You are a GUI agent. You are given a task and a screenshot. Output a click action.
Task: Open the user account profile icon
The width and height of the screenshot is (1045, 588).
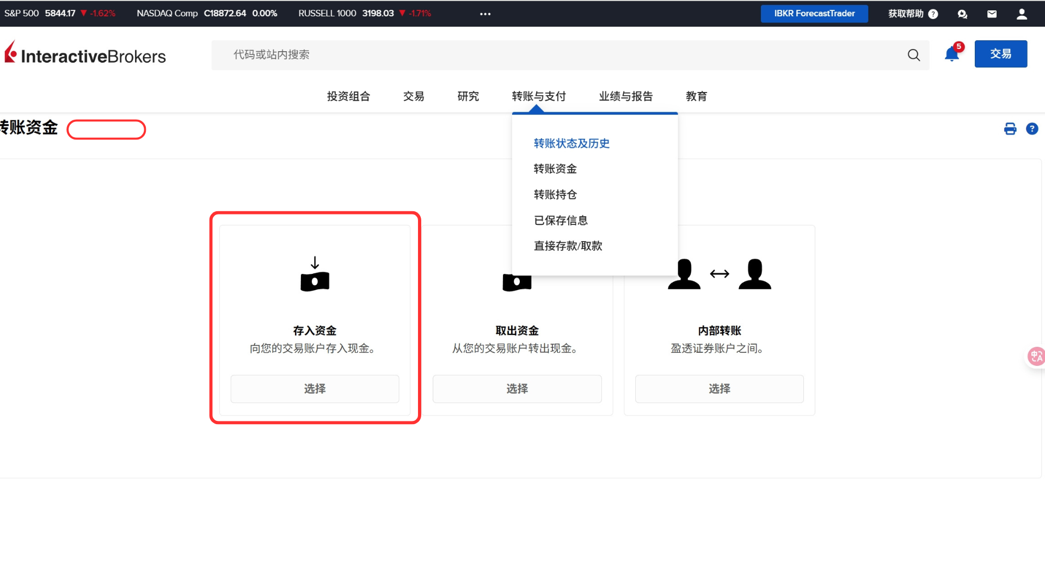(1022, 14)
